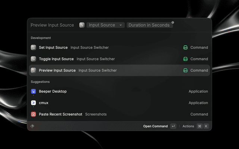
Task: Open the Actions menu button
Action: click(x=188, y=126)
